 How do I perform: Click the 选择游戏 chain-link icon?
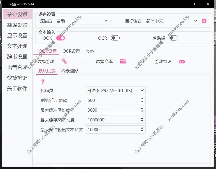(x=64, y=61)
